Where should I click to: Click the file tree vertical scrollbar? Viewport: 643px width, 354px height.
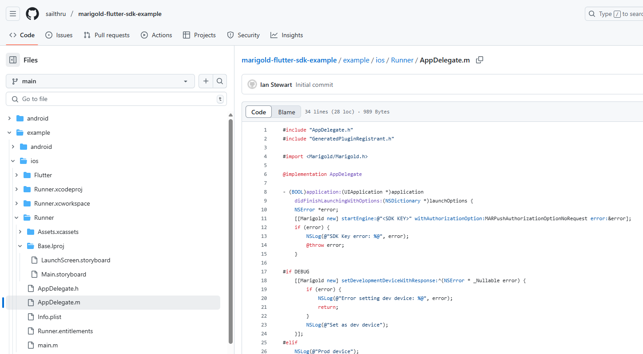coord(230,230)
